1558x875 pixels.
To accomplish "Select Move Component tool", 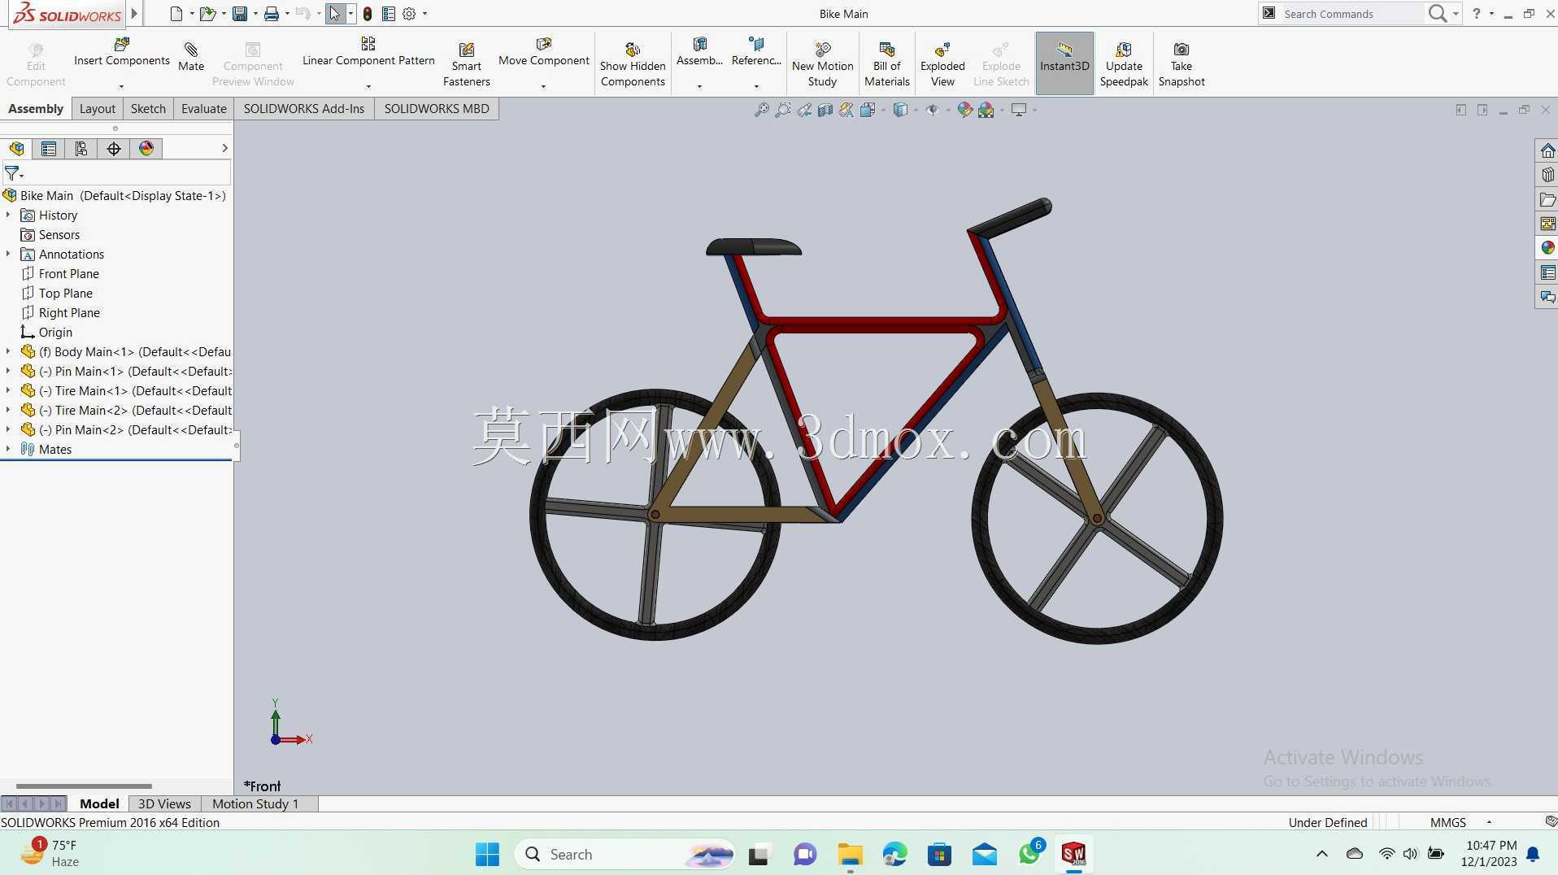I will click(544, 52).
